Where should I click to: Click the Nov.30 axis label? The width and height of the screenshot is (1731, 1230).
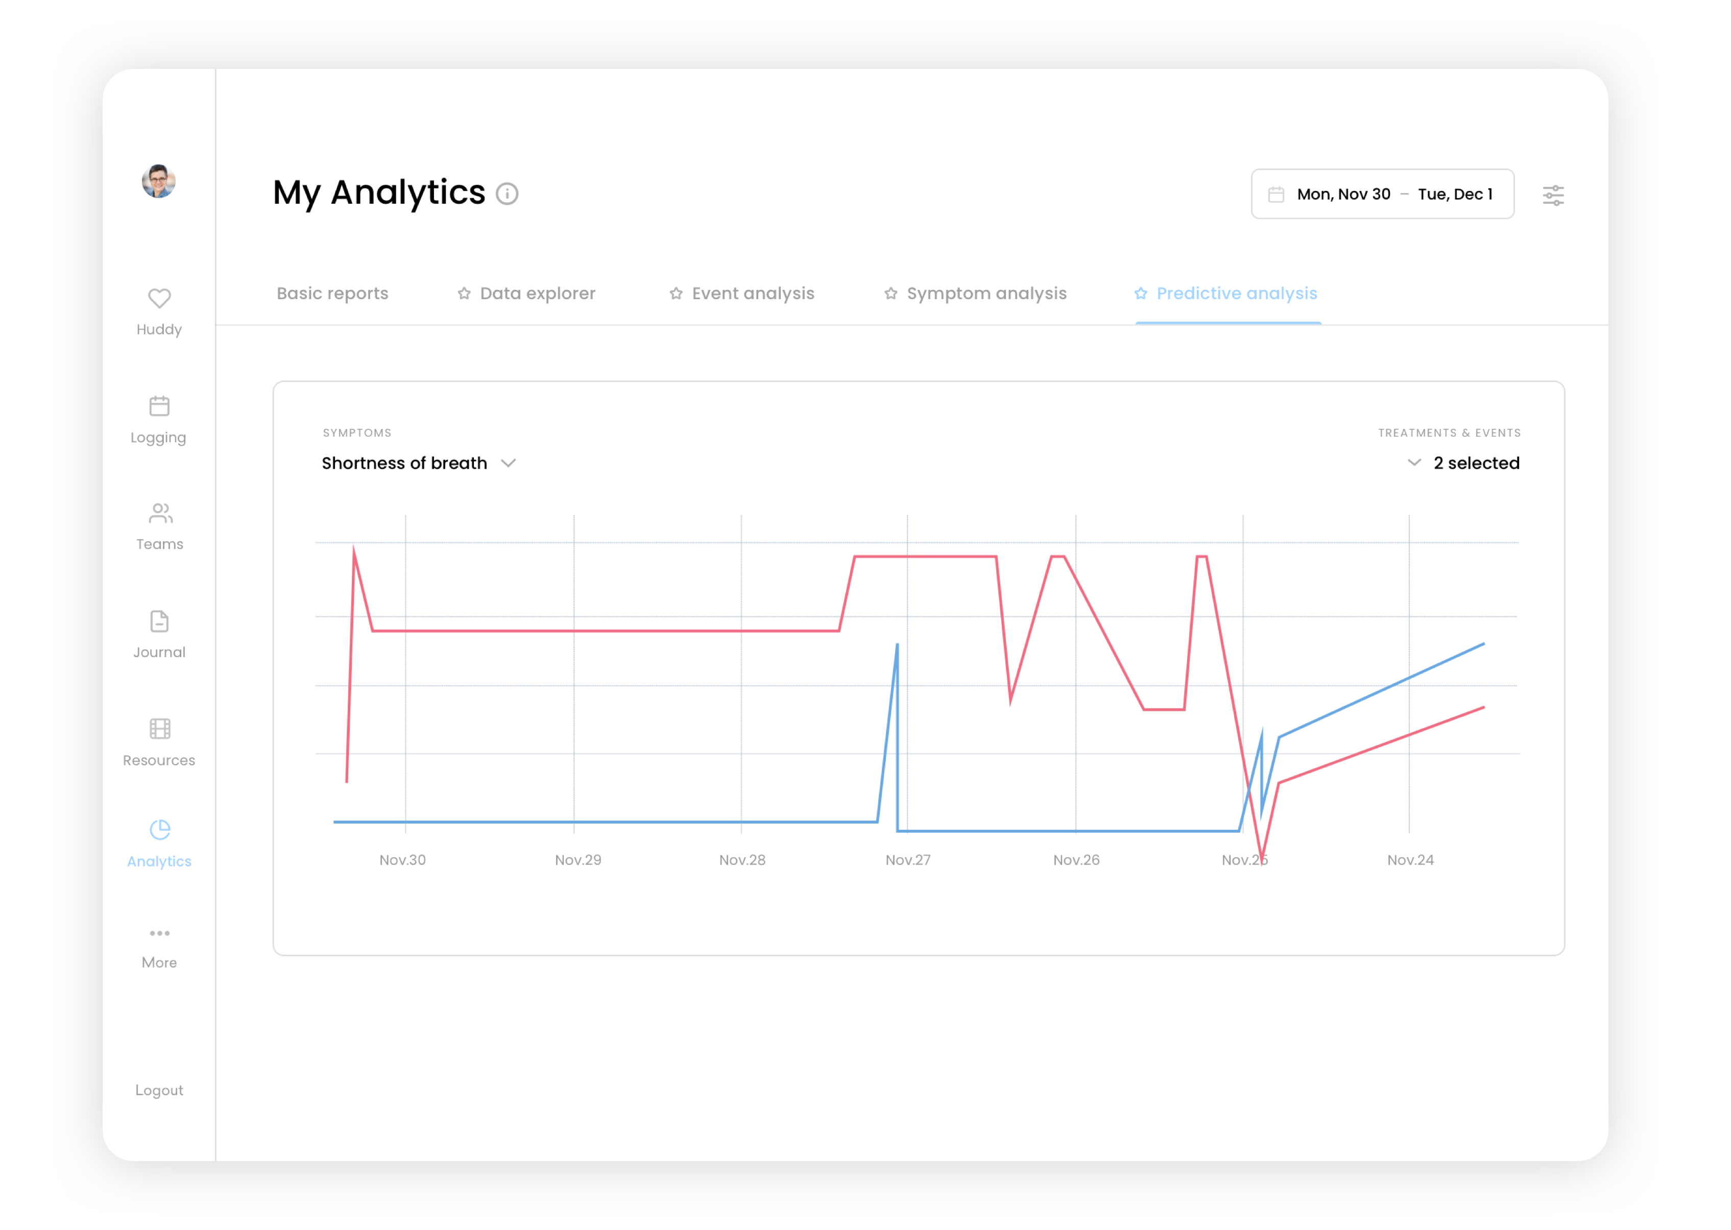402,860
